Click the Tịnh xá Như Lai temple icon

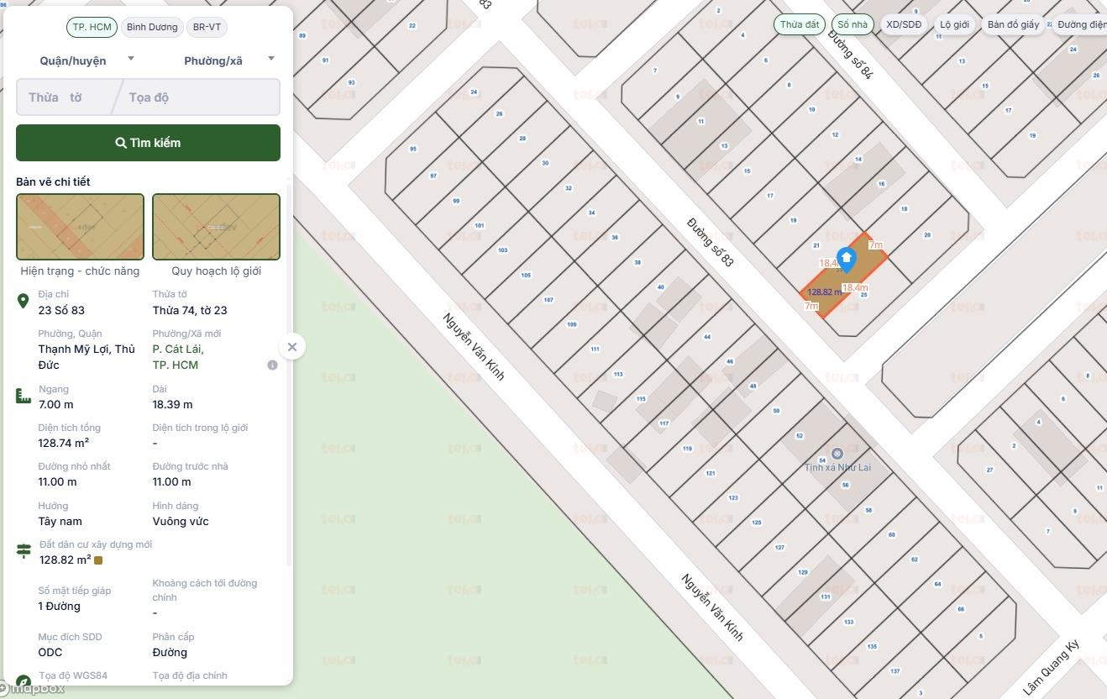pyautogui.click(x=837, y=454)
